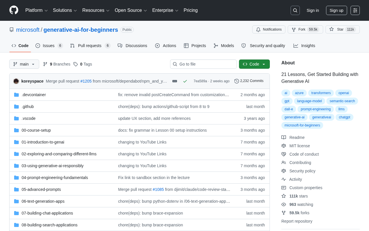Select the Code tab
Viewport: 369px width, 231px height.
click(x=20, y=46)
